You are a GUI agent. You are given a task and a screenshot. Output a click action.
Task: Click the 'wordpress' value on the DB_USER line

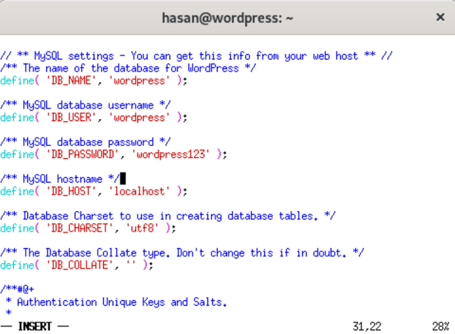140,117
